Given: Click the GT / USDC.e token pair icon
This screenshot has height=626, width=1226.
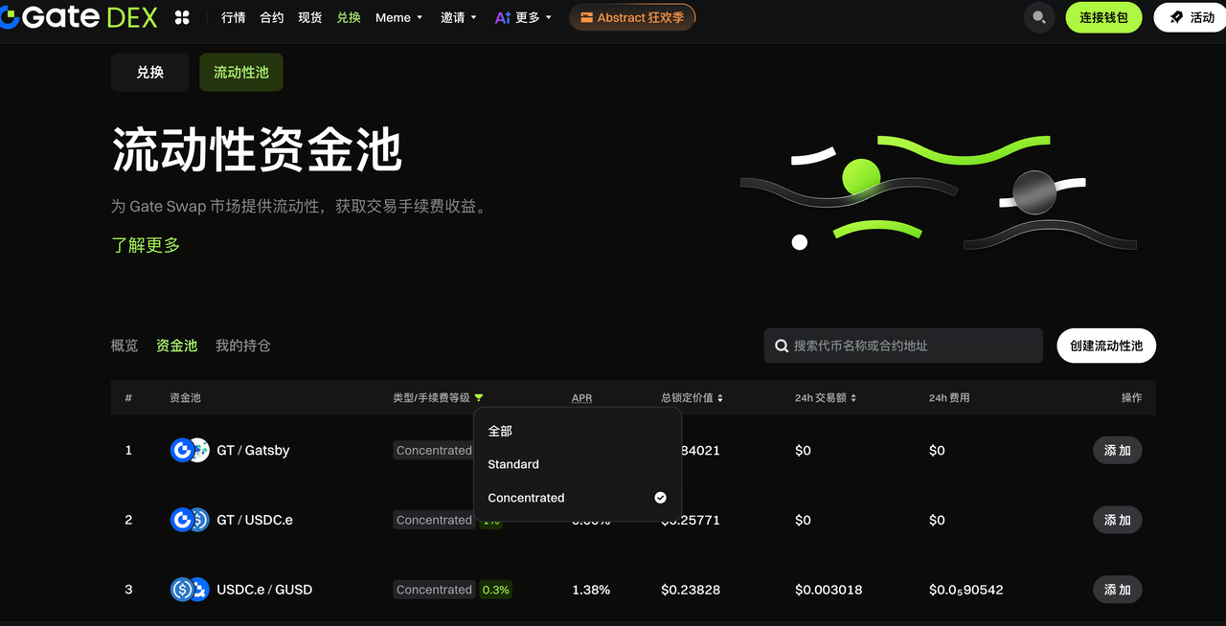Looking at the screenshot, I should pos(190,520).
